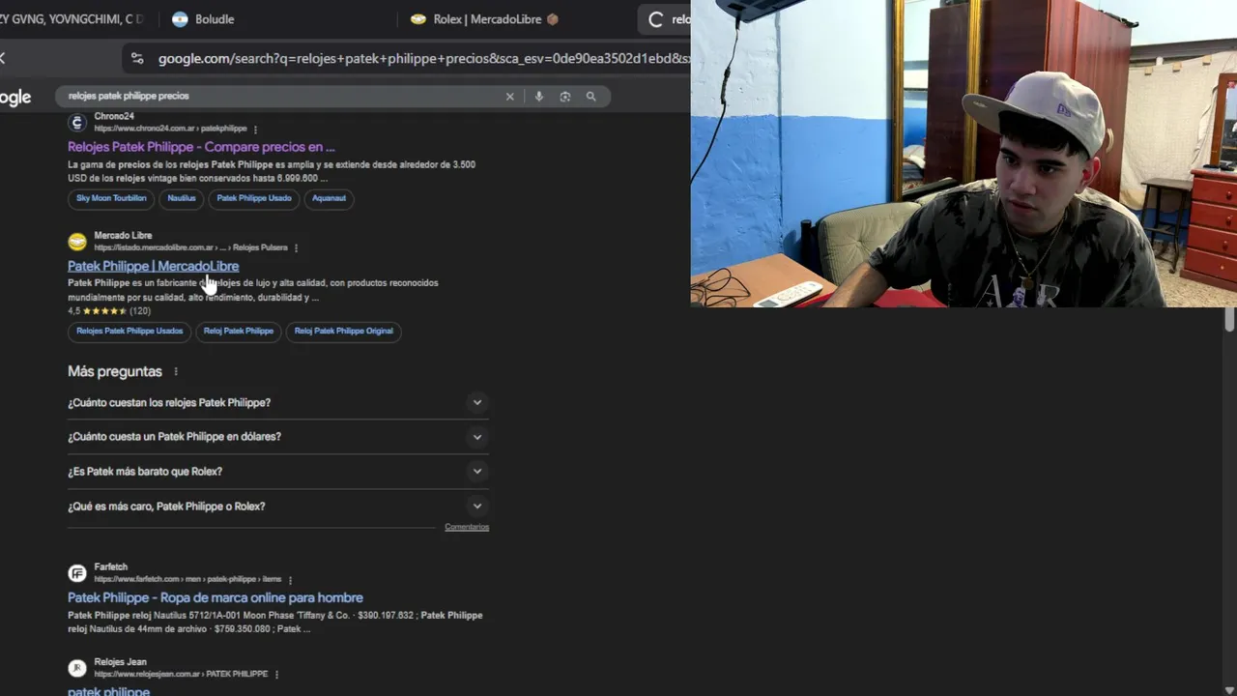
Task: Expand '¿Es Patek más barato que Rolex?'
Action: (278, 472)
